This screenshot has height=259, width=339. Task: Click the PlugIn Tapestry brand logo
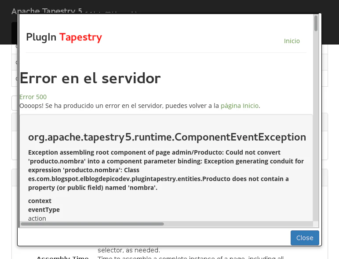pos(64,37)
